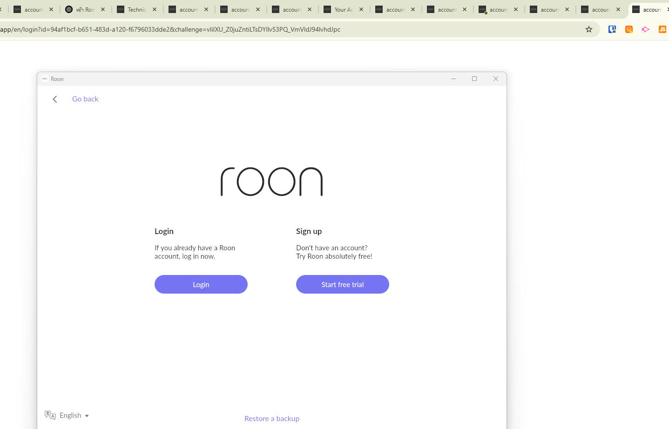Switch to account tab with green dot favicon
This screenshot has width=669, height=429.
(x=499, y=9)
